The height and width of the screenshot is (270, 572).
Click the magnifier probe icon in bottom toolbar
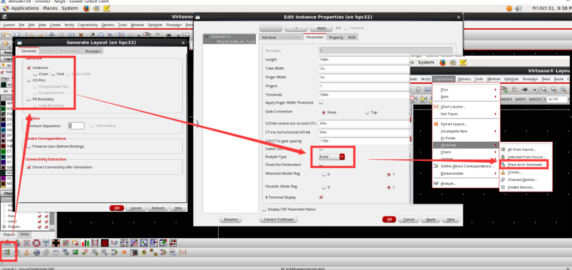coord(36,252)
